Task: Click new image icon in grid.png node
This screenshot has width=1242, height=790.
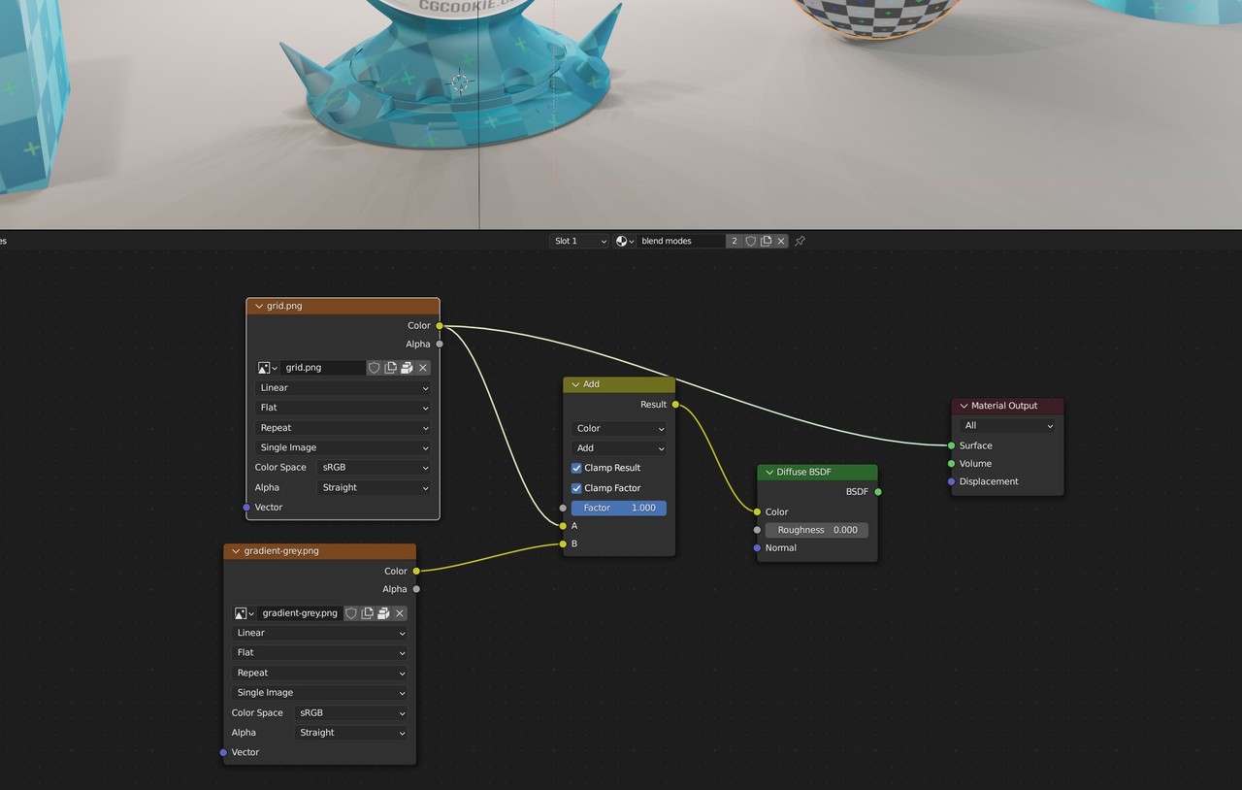Action: click(391, 368)
